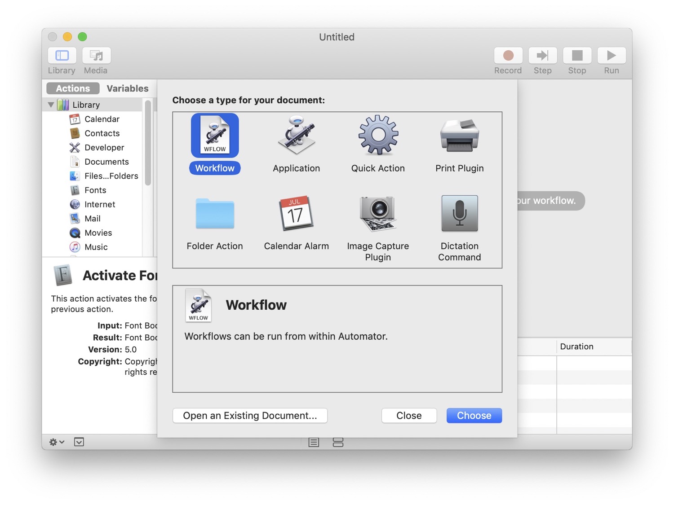
Task: Show the variables split view icon
Action: coord(338,443)
